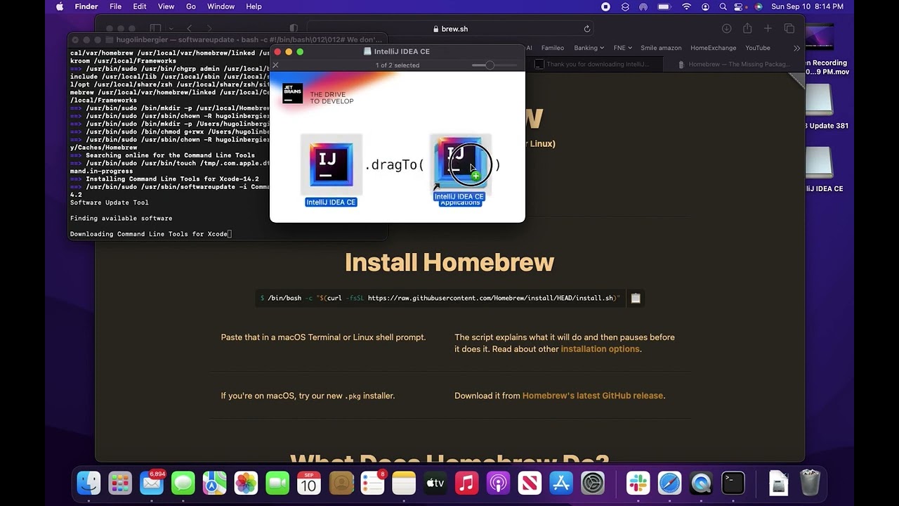Screen dimensions: 899x506
Task: Open Launchpad from the Dock
Action: [120, 483]
